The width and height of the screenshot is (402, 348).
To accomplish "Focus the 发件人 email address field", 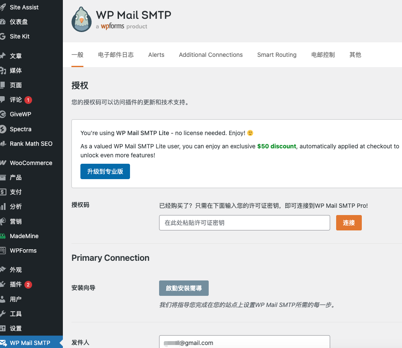I will [244, 342].
